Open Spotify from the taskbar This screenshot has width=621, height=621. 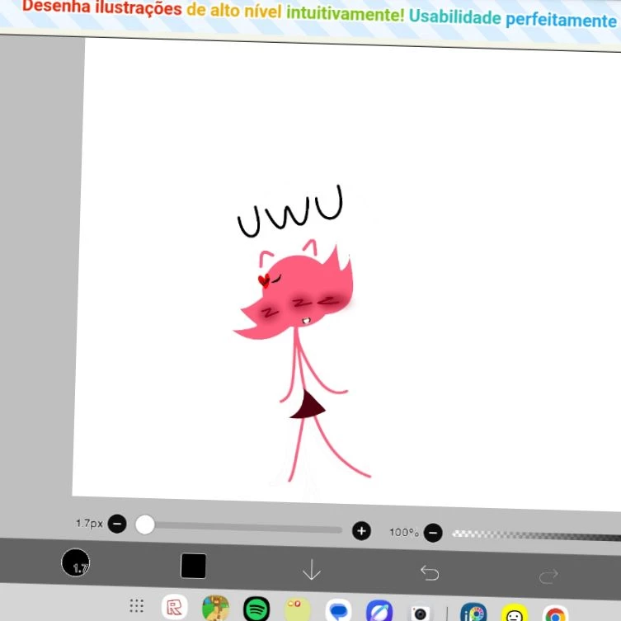point(256,609)
